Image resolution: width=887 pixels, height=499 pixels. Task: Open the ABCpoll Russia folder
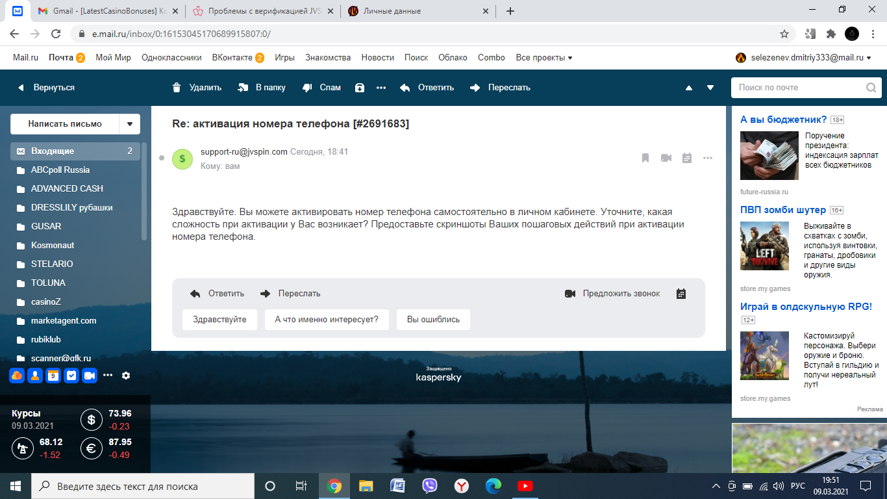tap(75, 170)
